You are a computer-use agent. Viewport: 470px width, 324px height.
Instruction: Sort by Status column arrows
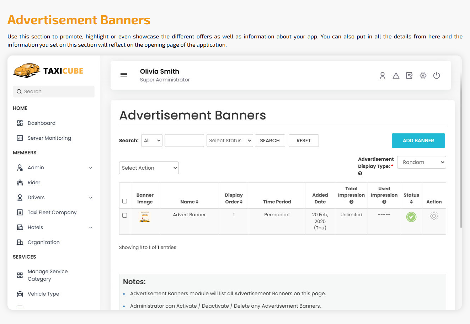click(x=411, y=202)
